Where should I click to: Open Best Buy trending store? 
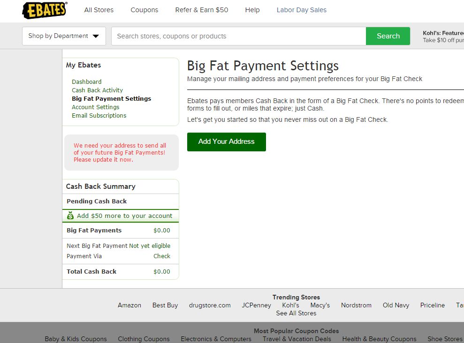[x=165, y=306]
